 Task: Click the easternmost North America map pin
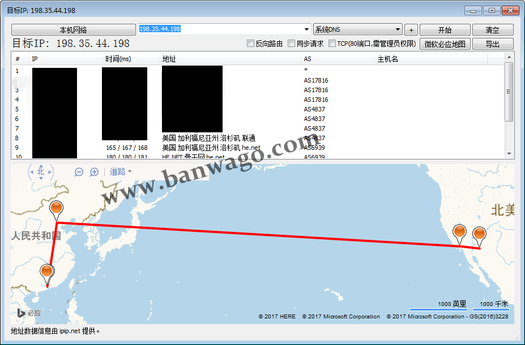point(480,234)
